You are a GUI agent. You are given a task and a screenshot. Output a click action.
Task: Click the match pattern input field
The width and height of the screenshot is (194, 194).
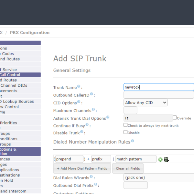[136, 159]
